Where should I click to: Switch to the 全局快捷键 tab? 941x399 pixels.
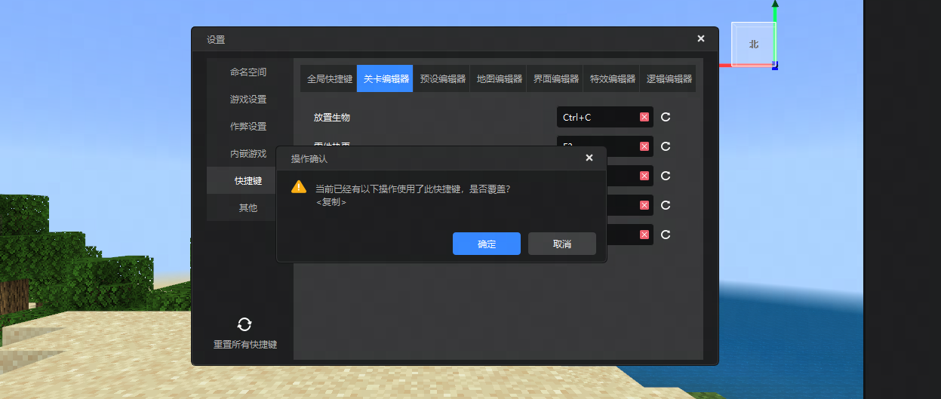point(330,78)
